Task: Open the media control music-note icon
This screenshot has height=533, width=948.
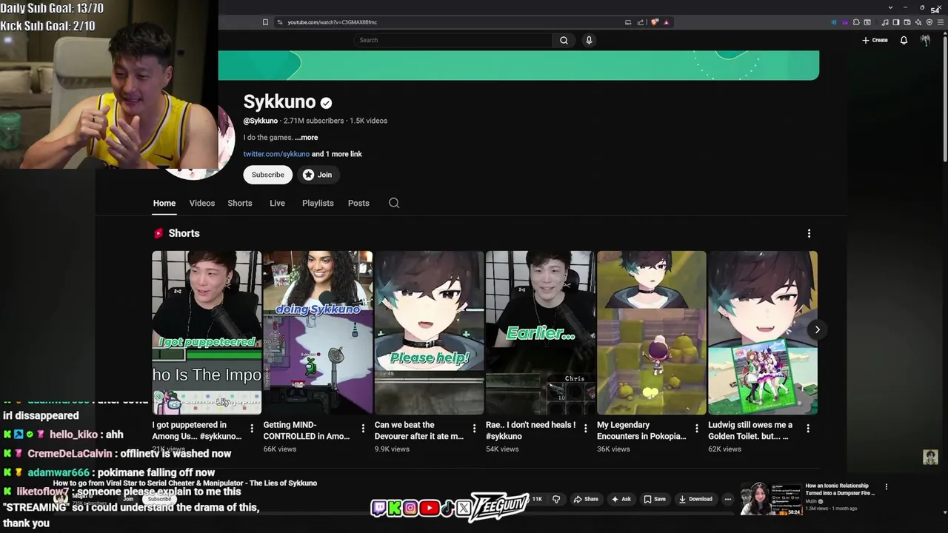Action: pos(885,22)
